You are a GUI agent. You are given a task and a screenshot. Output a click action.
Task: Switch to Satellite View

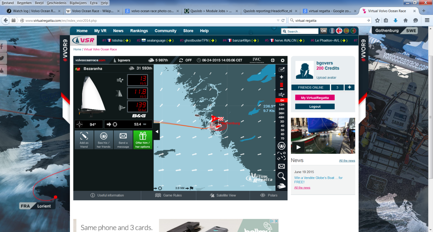(x=223, y=196)
